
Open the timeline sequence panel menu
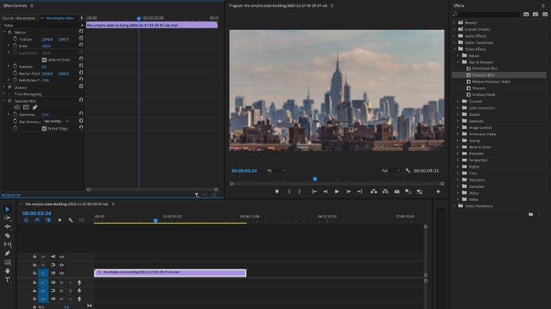coord(113,204)
